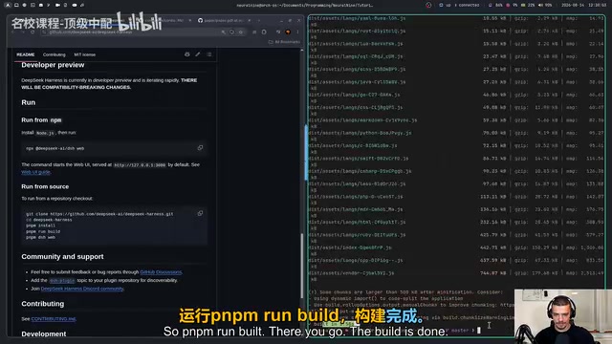Open the browser profile avatar
Screen dimensions: 612x344
[x=288, y=32]
